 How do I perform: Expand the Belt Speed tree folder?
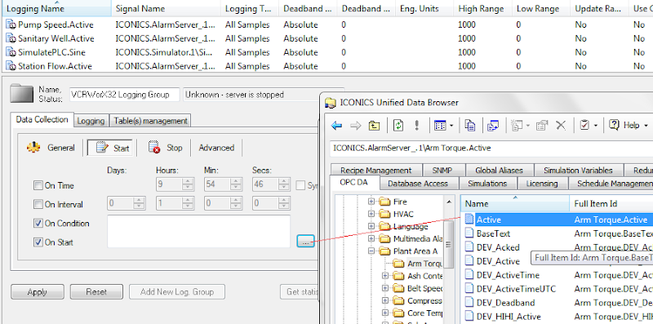385,288
